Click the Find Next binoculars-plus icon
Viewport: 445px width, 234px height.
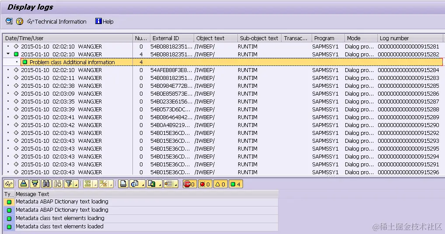58,184
